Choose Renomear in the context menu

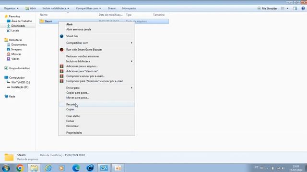tap(96, 126)
